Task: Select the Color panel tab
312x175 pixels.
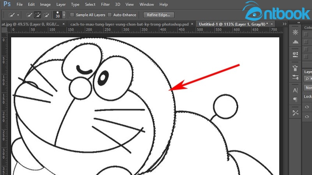Action: pos(308,27)
